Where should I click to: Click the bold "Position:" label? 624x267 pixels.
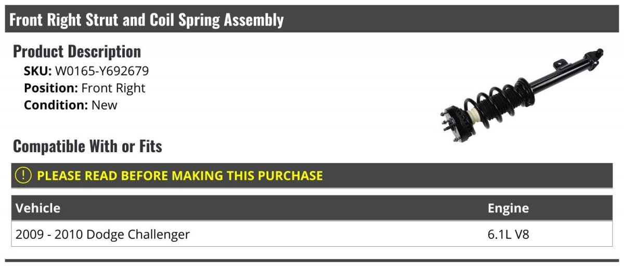pyautogui.click(x=51, y=88)
